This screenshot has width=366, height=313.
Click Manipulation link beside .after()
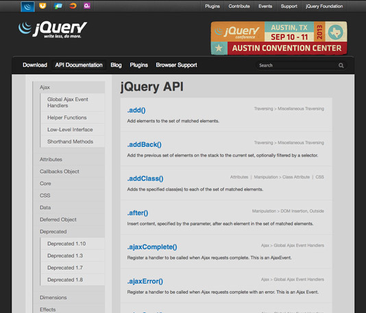point(264,211)
